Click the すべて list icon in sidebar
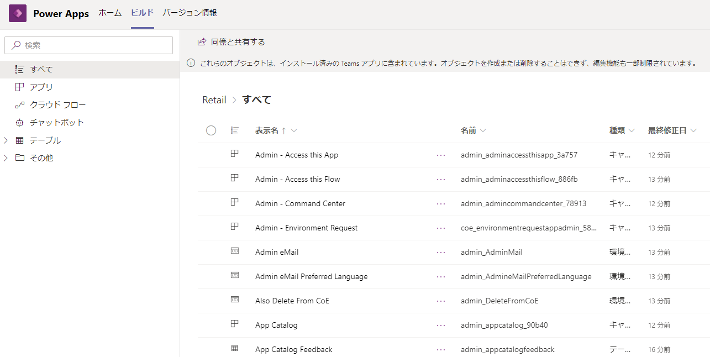Viewport: 710px width, 357px height. point(19,70)
